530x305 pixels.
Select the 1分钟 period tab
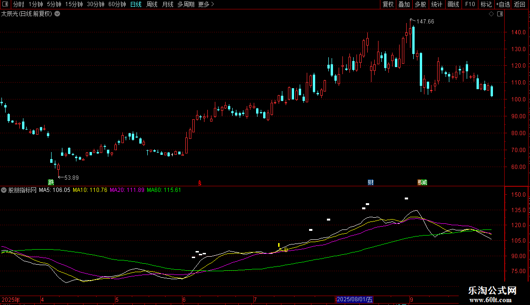(36, 4)
